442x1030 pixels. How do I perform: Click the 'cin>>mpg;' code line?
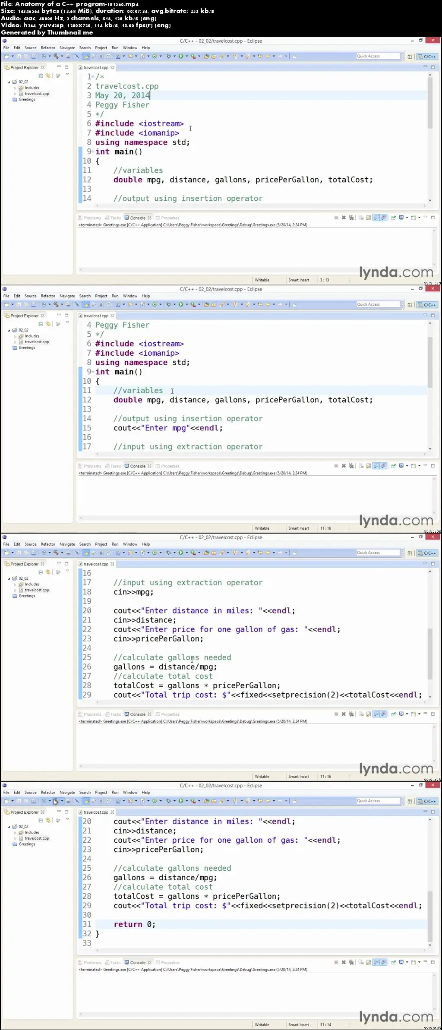[133, 592]
